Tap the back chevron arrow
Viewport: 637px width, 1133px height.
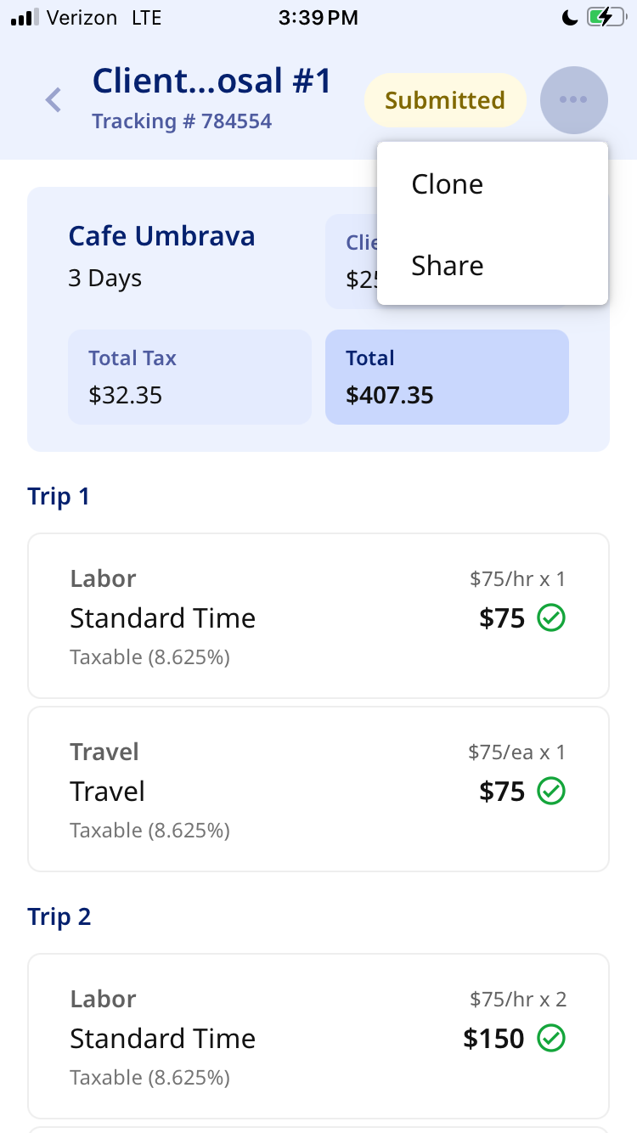[x=54, y=100]
